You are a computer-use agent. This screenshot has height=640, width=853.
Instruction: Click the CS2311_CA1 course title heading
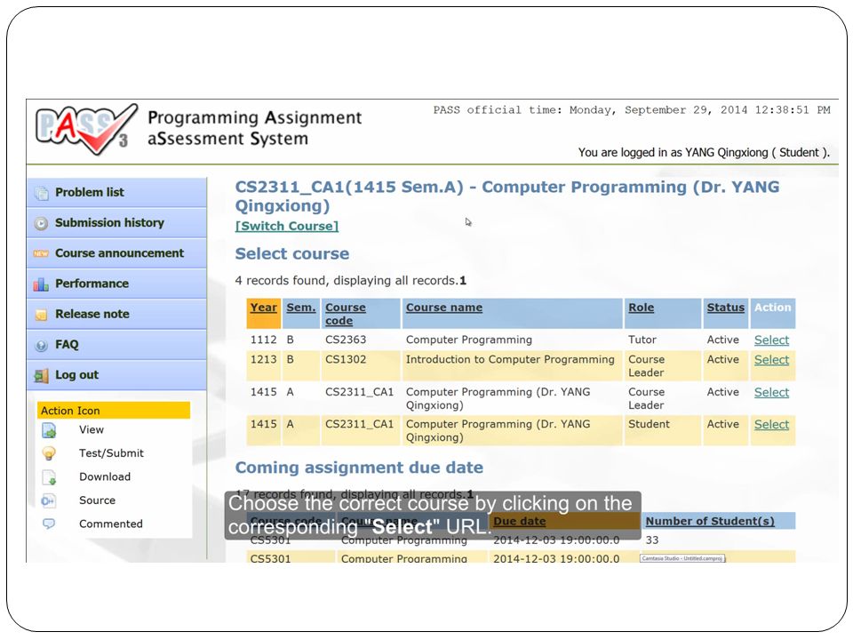coord(507,196)
